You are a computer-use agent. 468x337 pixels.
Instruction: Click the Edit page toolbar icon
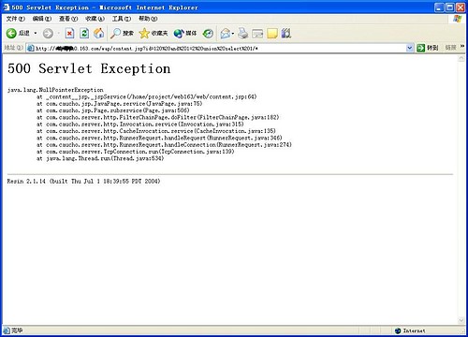(x=257, y=33)
